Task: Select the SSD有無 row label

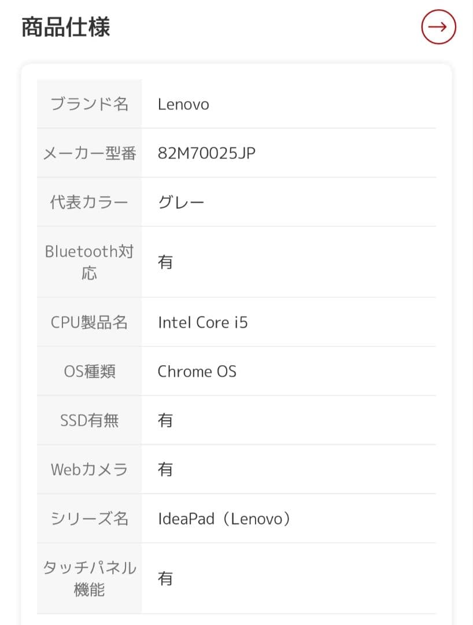Action: click(89, 420)
